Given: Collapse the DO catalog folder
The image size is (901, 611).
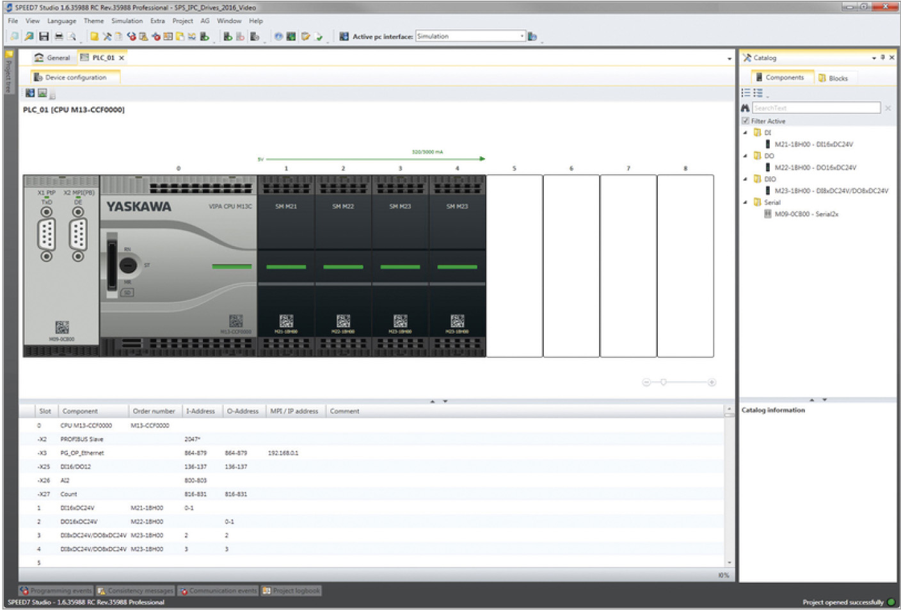Looking at the screenshot, I should (x=746, y=156).
